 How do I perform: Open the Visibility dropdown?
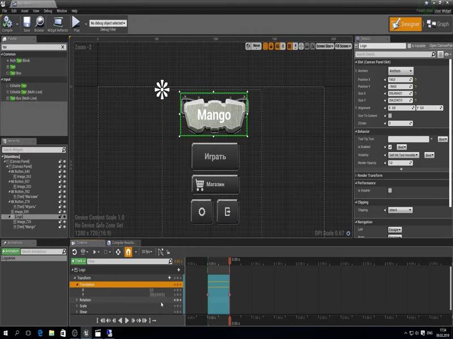[x=404, y=155]
